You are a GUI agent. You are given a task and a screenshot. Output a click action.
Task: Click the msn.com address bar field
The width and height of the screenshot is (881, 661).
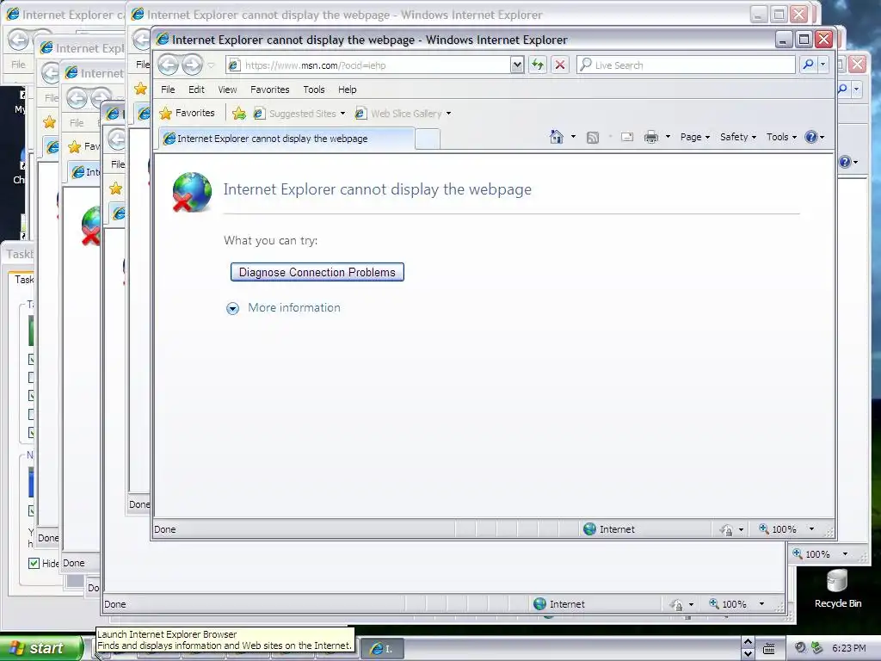click(368, 65)
